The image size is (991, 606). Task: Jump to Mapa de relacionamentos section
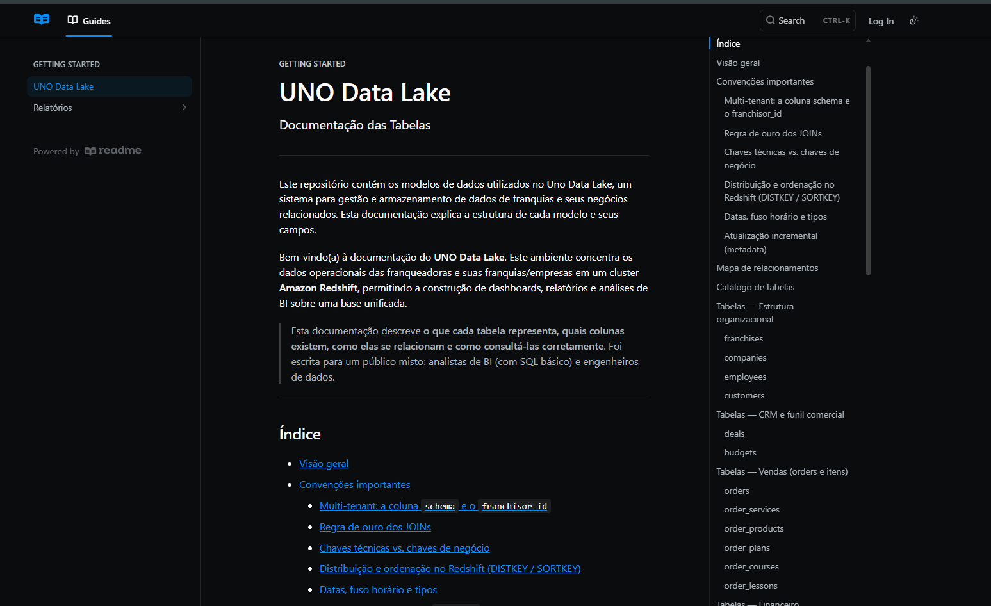(767, 268)
